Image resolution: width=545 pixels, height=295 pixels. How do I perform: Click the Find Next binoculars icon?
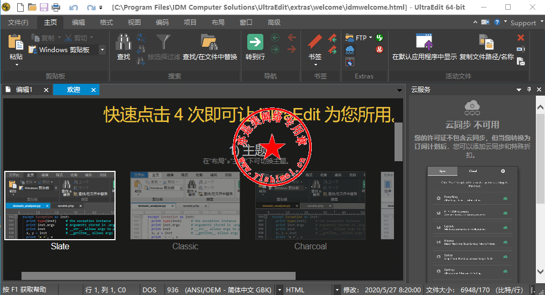click(141, 61)
